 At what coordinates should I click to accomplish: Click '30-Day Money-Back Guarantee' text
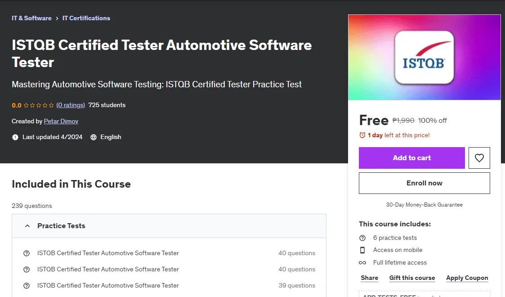pos(424,205)
